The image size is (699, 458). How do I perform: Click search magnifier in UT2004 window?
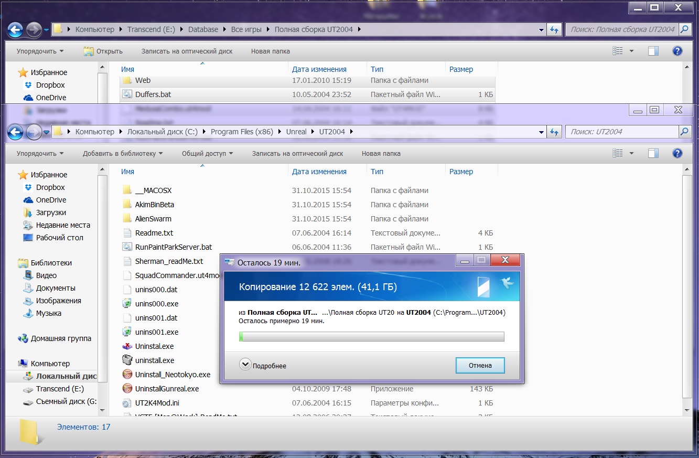(x=684, y=132)
